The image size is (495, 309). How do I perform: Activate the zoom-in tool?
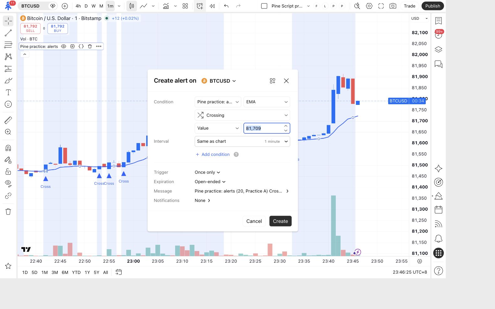(8, 132)
